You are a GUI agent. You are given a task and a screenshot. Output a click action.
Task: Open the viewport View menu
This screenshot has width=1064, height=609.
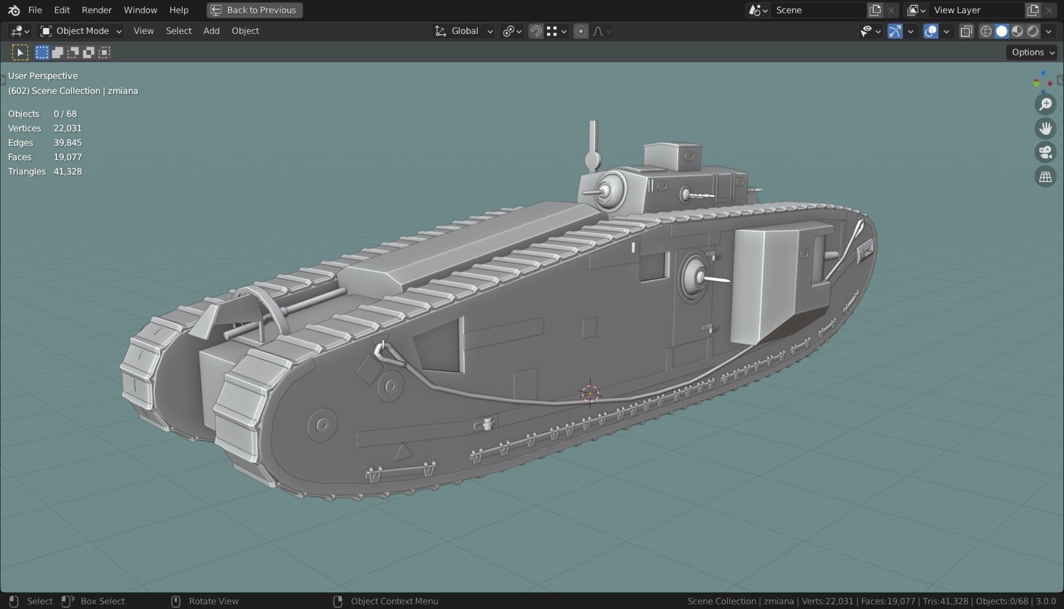[144, 31]
